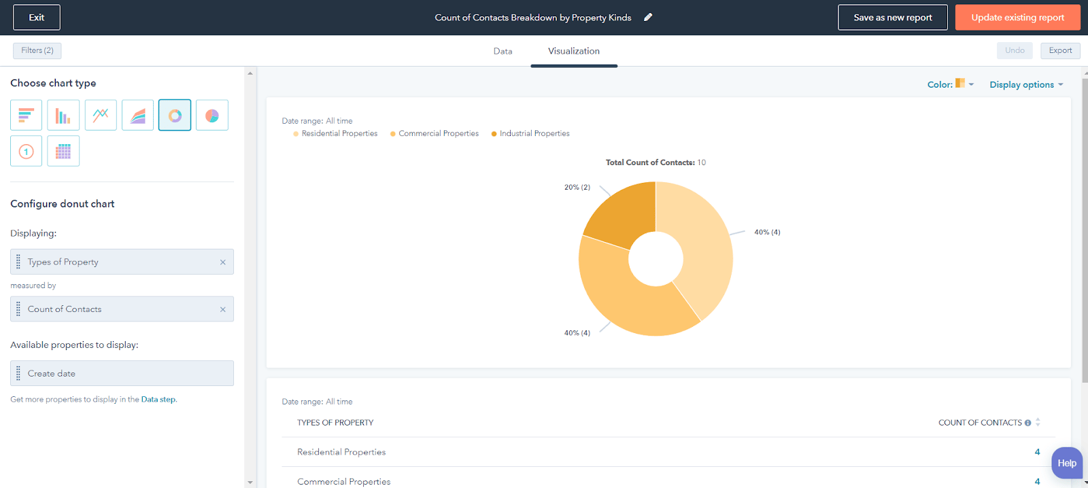Sort by Count of Contacts column arrows
This screenshot has width=1088, height=488.
coord(1038,423)
